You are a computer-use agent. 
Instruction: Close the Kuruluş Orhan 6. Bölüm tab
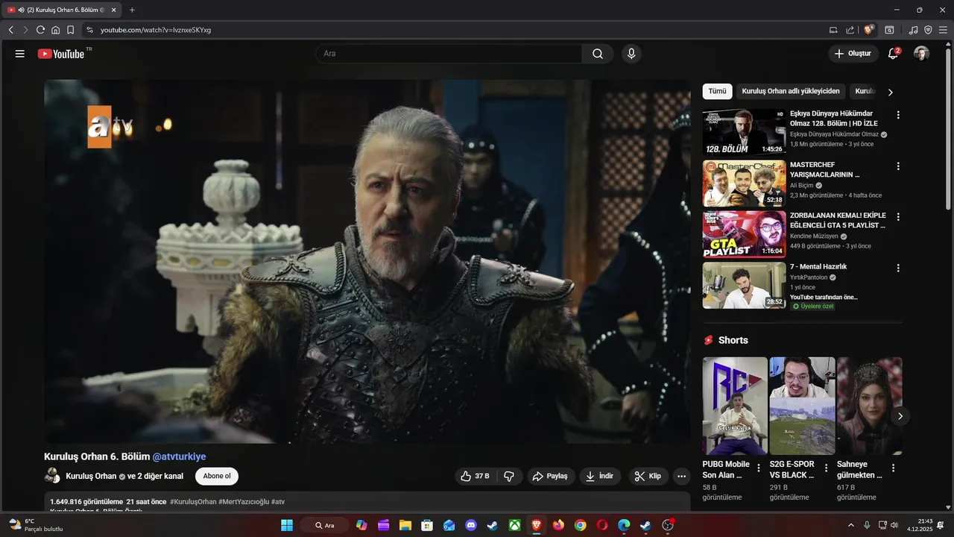coord(113,10)
